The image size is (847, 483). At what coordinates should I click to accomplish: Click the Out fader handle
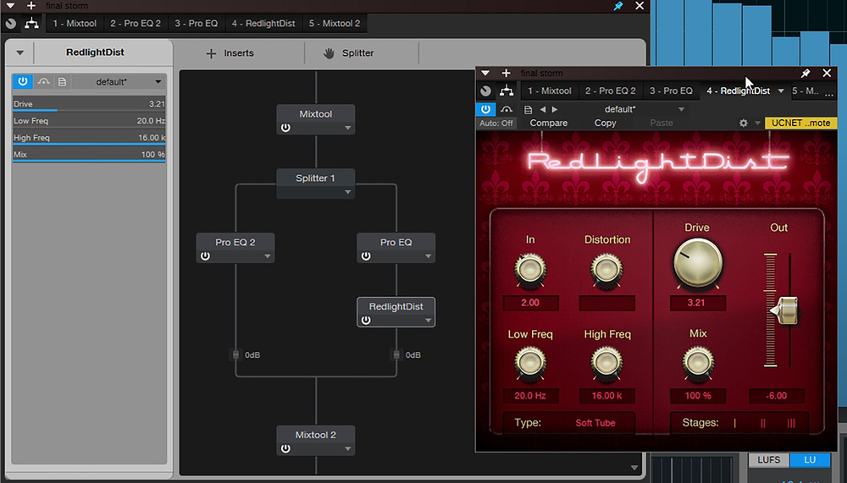(784, 310)
